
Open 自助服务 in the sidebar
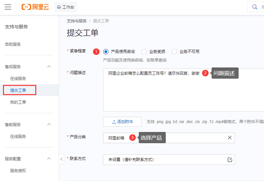click(x=13, y=44)
